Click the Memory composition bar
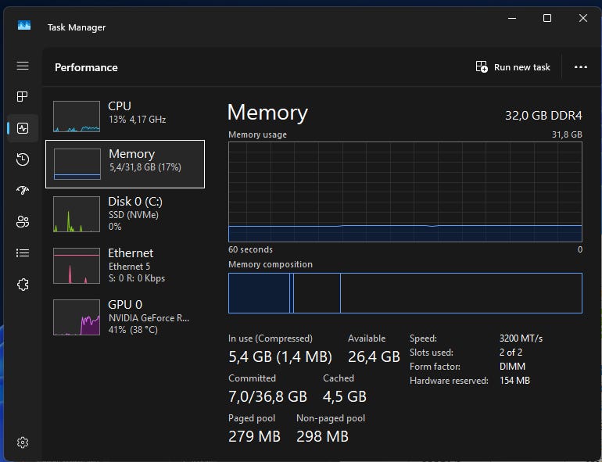The width and height of the screenshot is (602, 462). click(405, 293)
